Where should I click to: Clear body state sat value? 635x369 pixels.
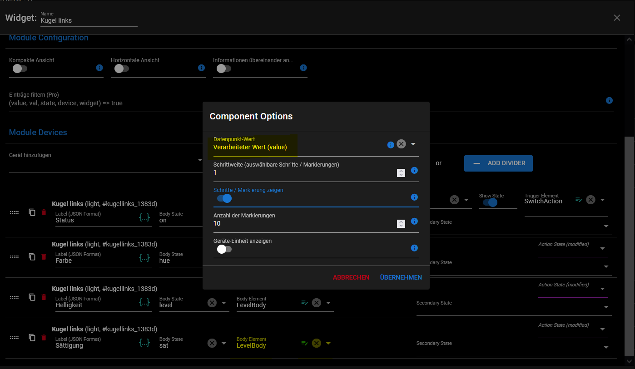coord(212,343)
